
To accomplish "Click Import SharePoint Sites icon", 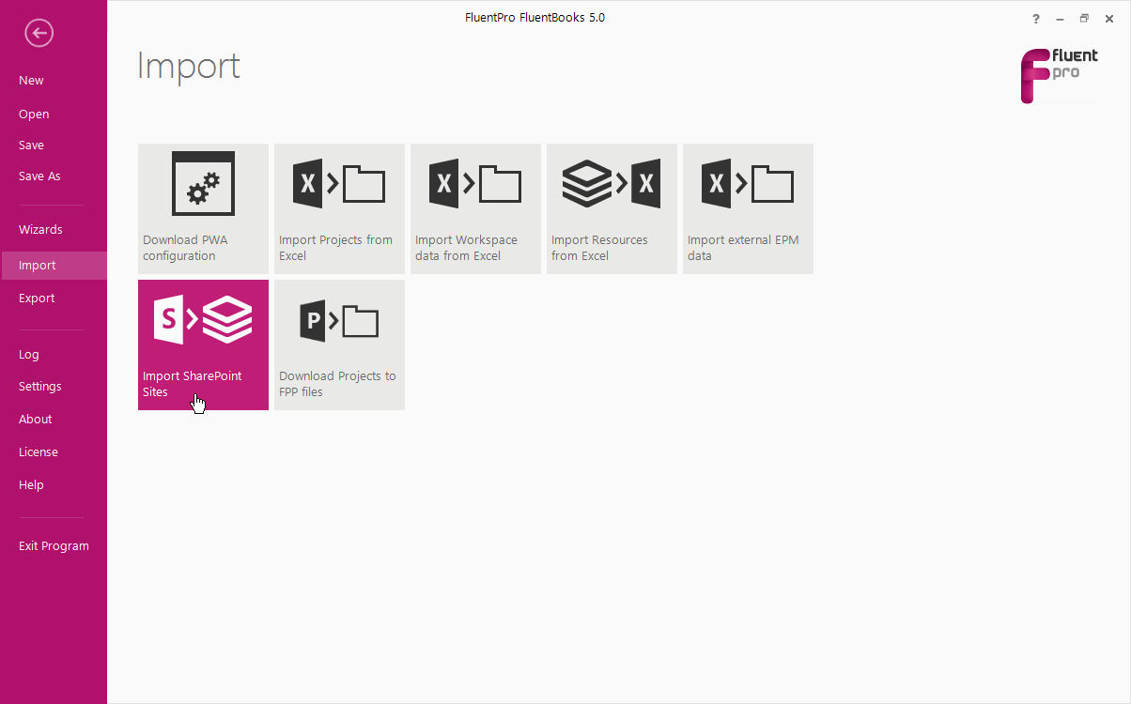I will (x=203, y=319).
